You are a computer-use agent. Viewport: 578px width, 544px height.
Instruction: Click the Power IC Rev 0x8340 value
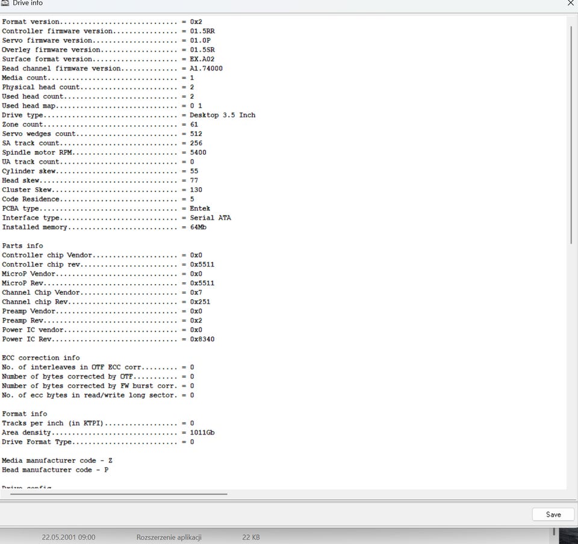click(202, 339)
